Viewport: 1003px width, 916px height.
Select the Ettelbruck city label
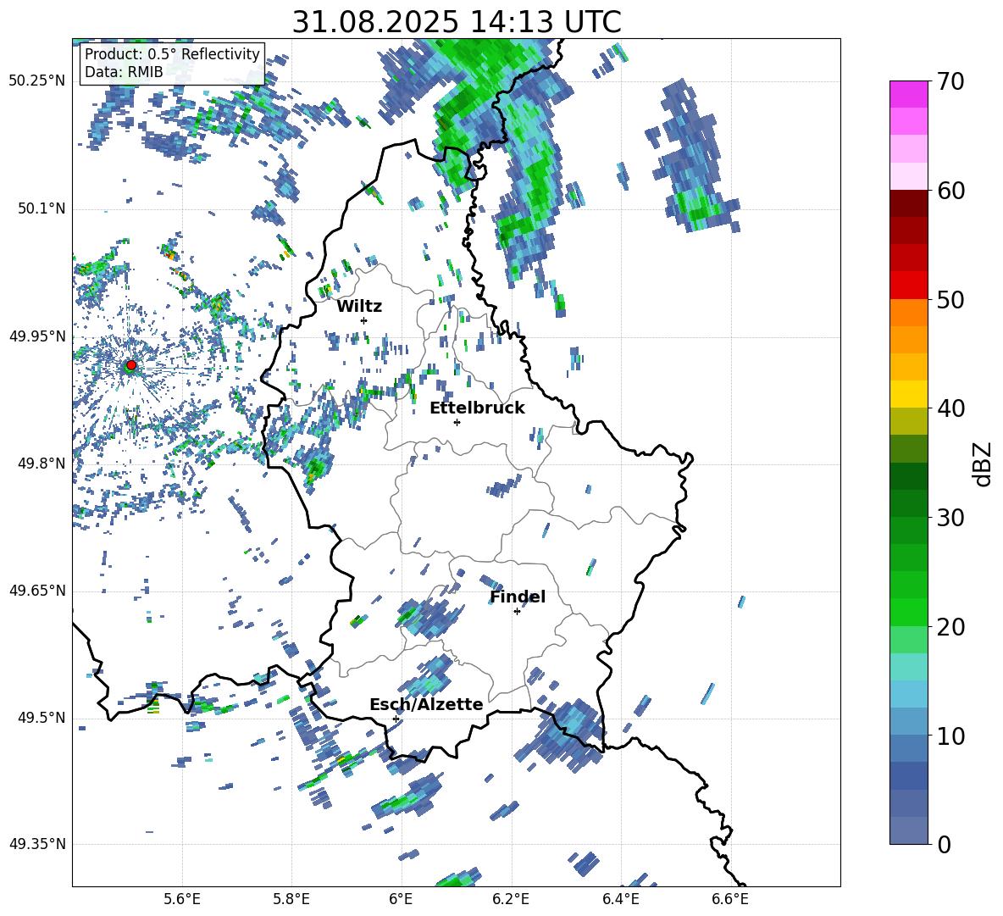(477, 408)
